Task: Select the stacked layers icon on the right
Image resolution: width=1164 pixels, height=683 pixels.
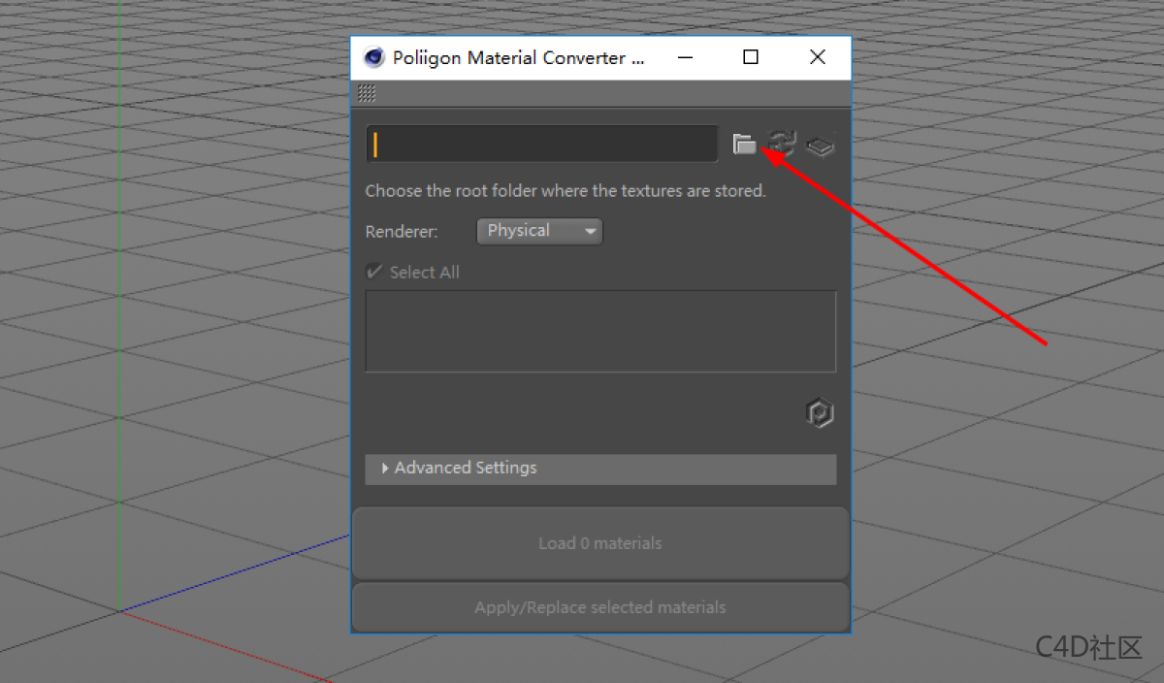Action: coord(819,145)
